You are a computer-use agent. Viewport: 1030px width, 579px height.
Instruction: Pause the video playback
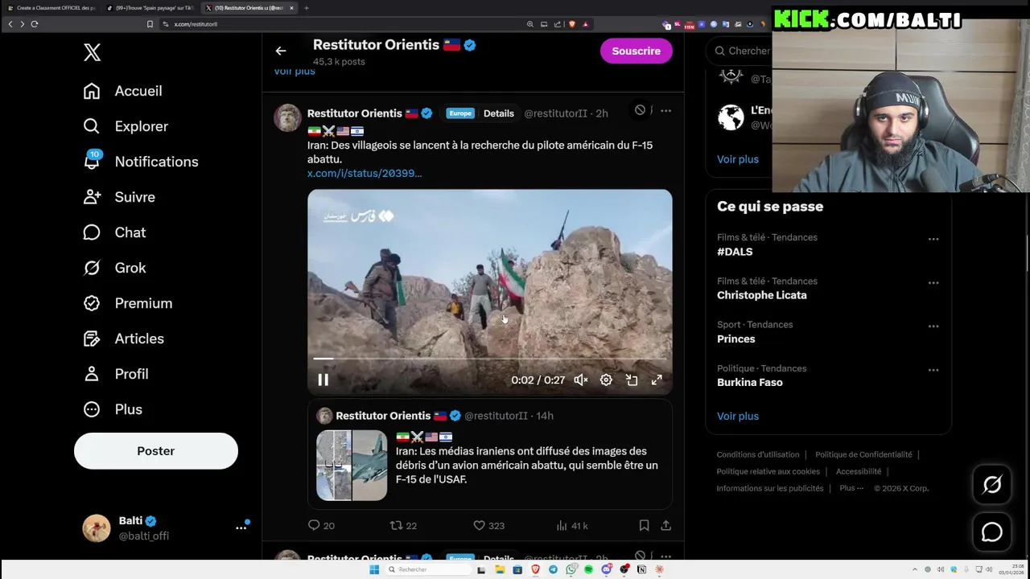click(323, 380)
